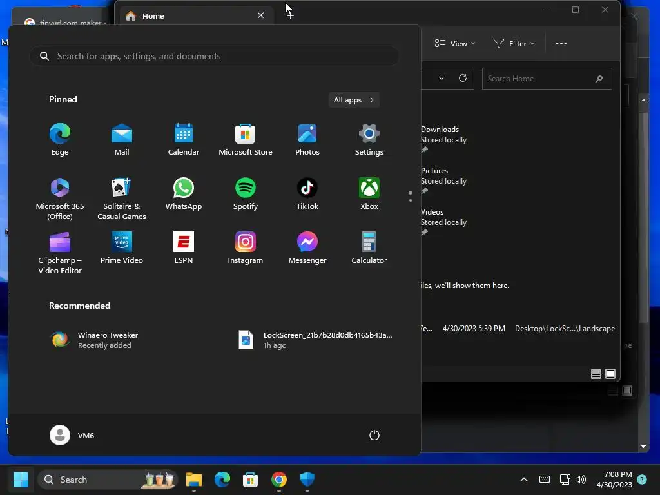Launch the Messenger app
Screen dimensions: 660x495
tap(307, 248)
